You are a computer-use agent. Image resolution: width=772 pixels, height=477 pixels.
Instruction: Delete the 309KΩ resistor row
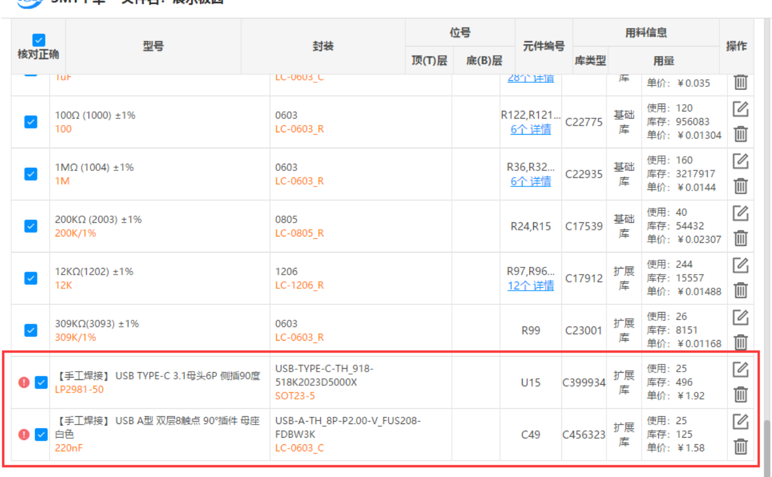click(740, 342)
